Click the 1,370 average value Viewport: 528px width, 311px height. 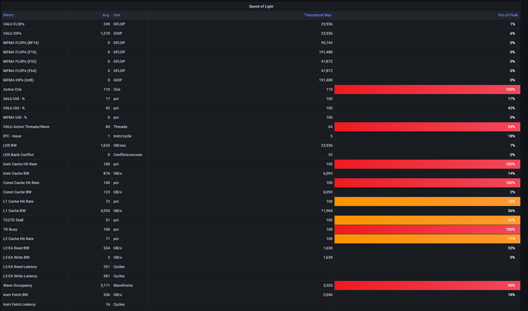[105, 33]
